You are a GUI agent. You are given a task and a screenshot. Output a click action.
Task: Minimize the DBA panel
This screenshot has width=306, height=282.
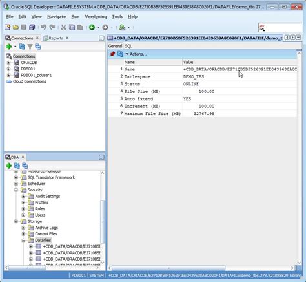101,157
